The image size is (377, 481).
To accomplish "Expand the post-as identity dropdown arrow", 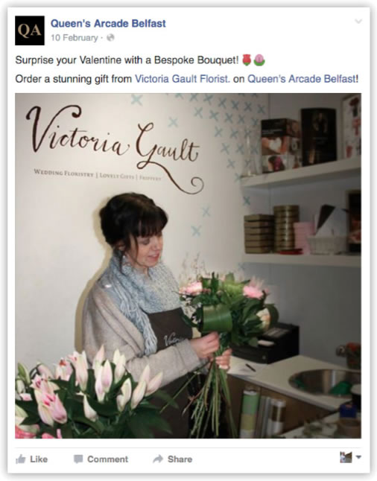I will (358, 457).
